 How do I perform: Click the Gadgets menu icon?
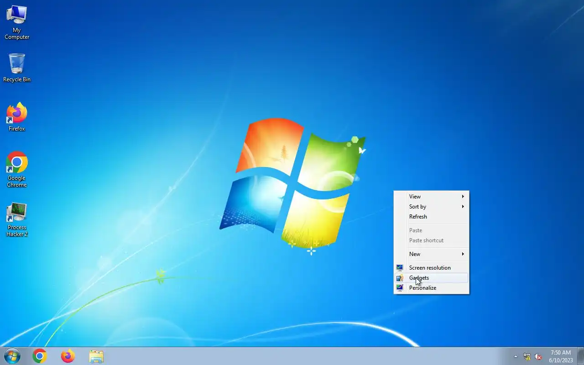pyautogui.click(x=400, y=278)
